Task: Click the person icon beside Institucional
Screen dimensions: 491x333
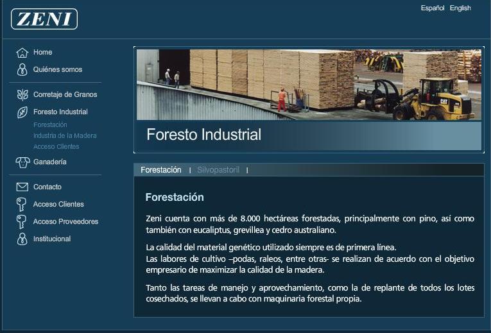Action: [22, 239]
